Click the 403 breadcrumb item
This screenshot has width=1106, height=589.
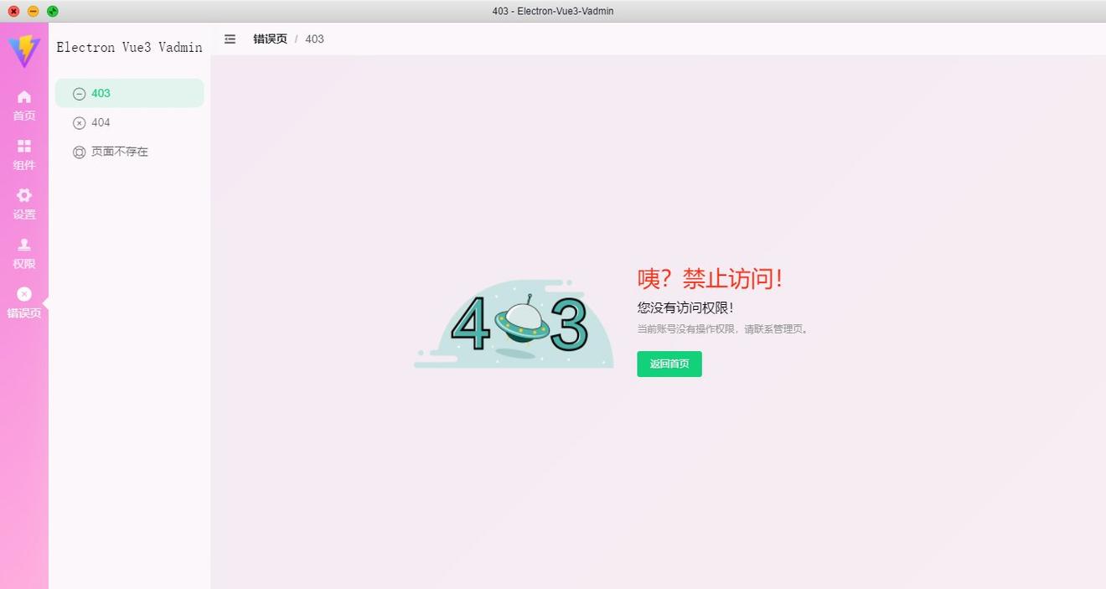314,39
